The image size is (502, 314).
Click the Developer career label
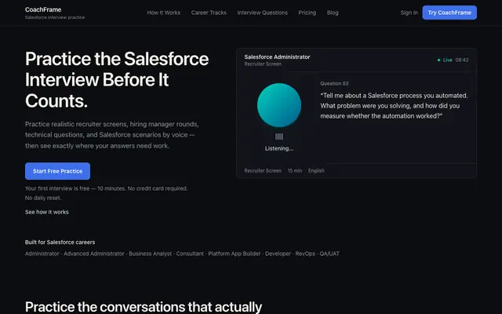[x=278, y=254]
